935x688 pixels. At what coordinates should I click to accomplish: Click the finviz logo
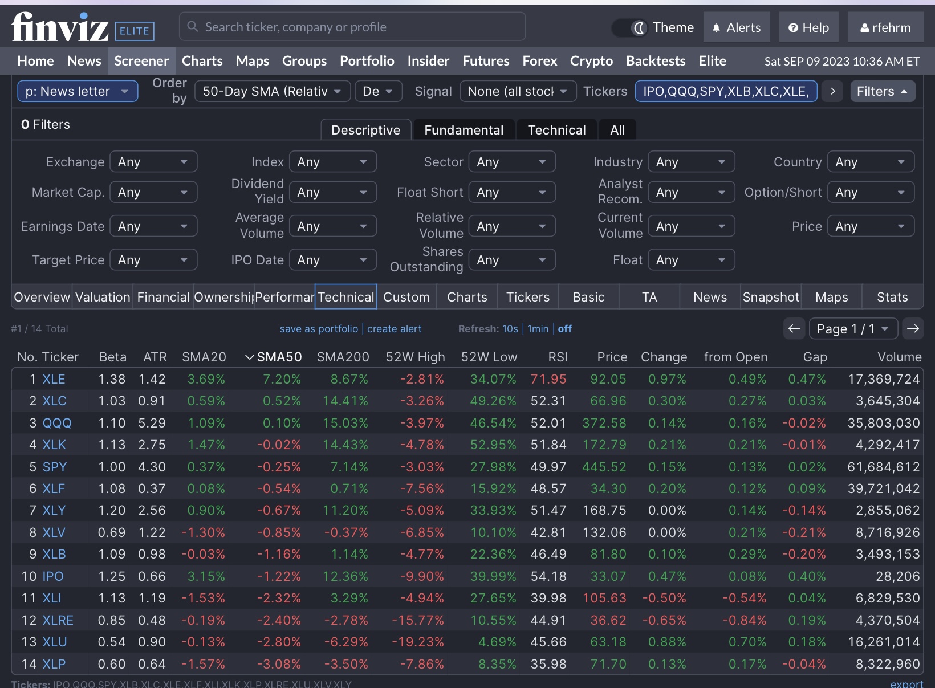click(60, 27)
